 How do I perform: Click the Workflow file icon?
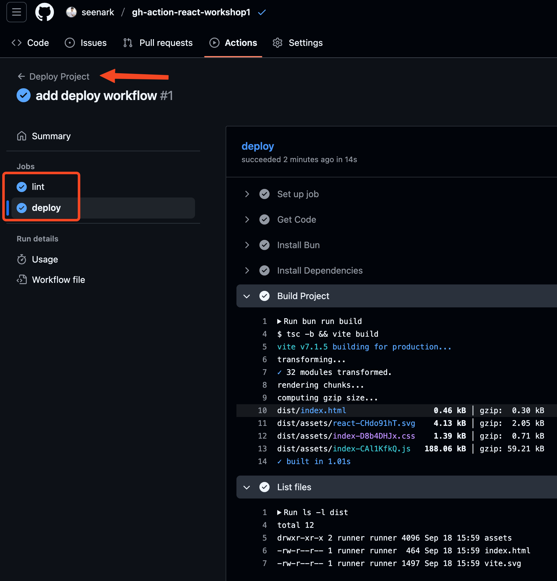[x=22, y=280]
